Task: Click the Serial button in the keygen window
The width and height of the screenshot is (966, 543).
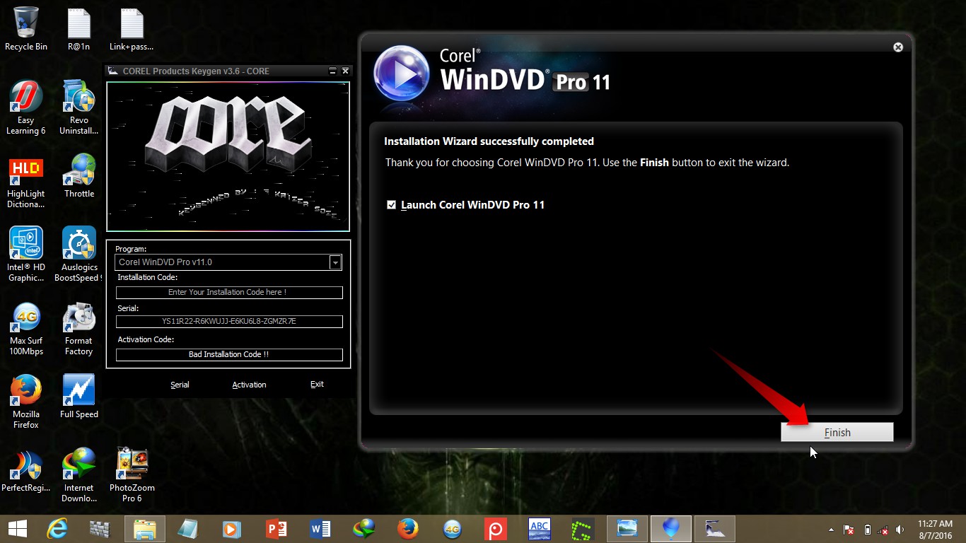Action: tap(180, 385)
